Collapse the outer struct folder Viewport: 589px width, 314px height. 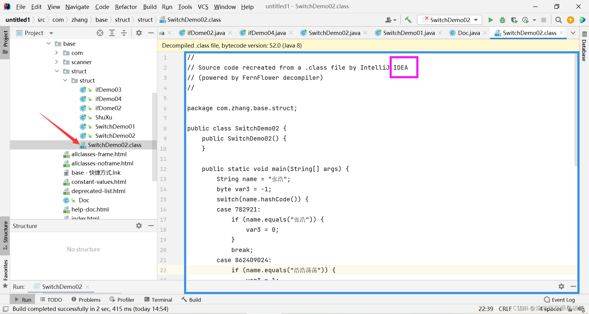57,71
